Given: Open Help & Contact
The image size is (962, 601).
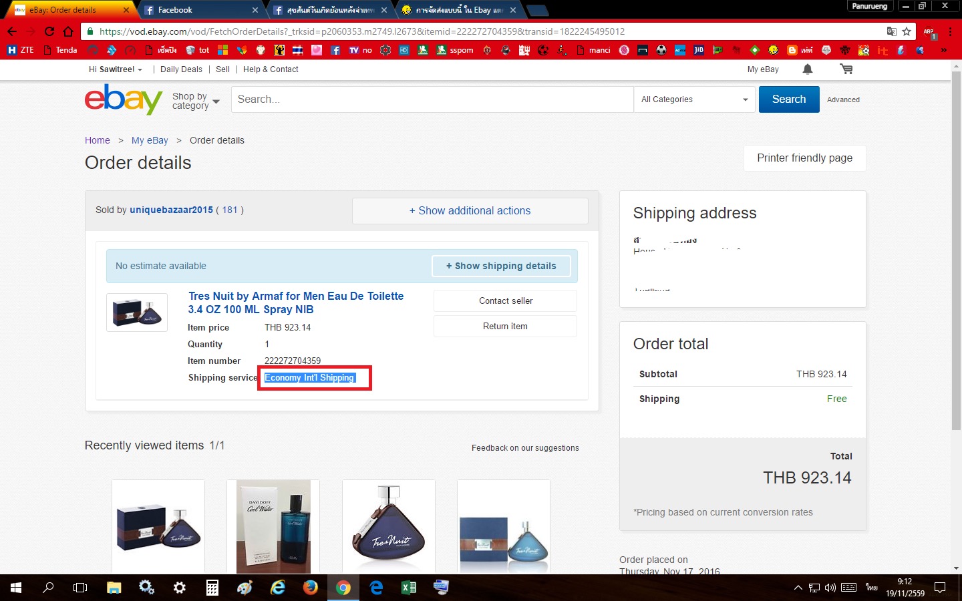Looking at the screenshot, I should [271, 69].
